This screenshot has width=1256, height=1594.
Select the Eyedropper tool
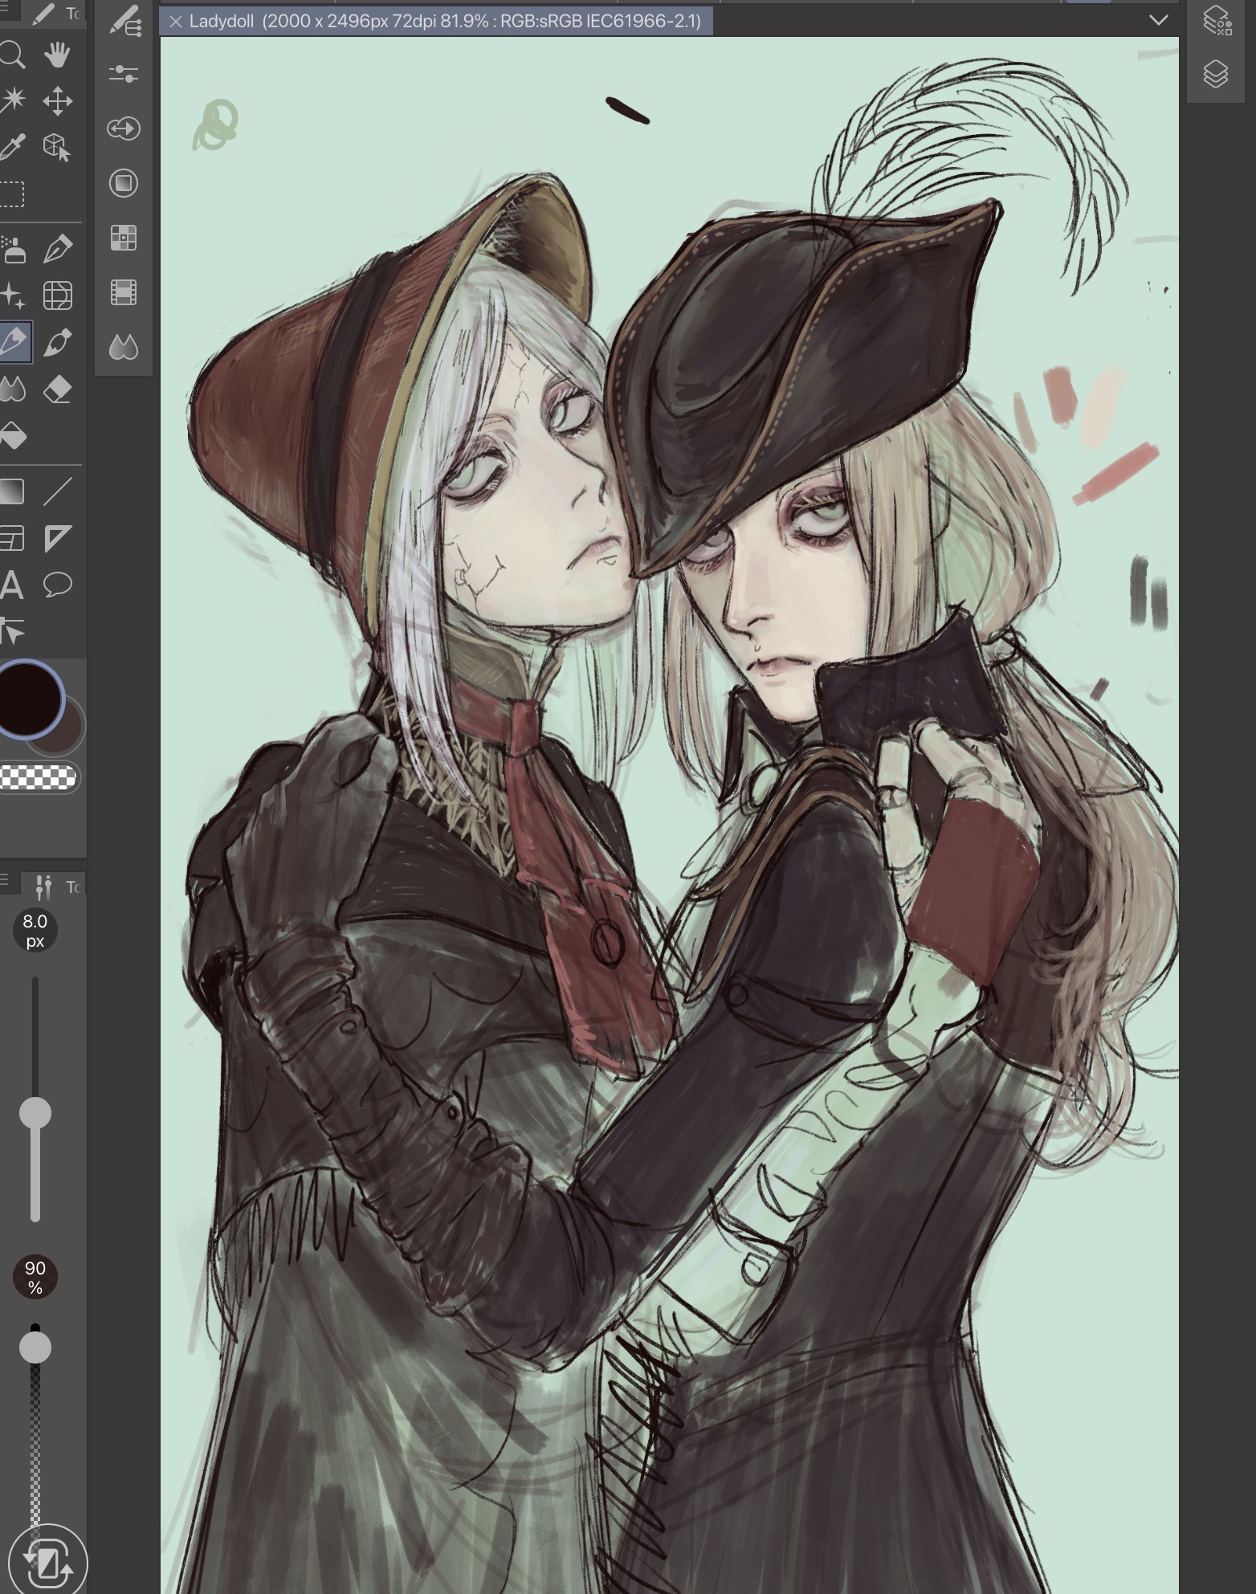pos(11,148)
